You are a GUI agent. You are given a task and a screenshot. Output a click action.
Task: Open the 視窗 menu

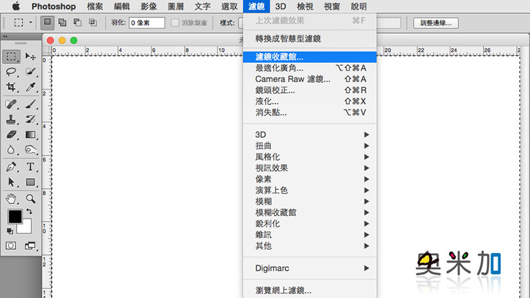[x=332, y=6]
